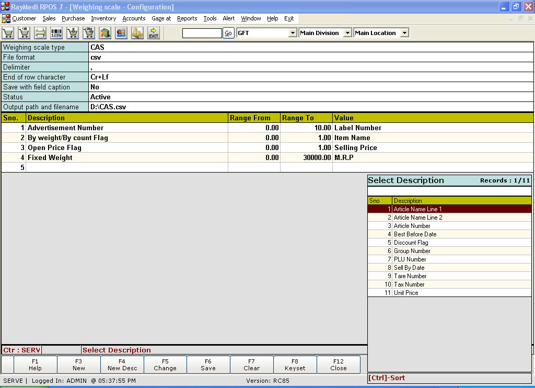Select Unit Price in description list
This screenshot has width=535, height=388.
(x=406, y=293)
